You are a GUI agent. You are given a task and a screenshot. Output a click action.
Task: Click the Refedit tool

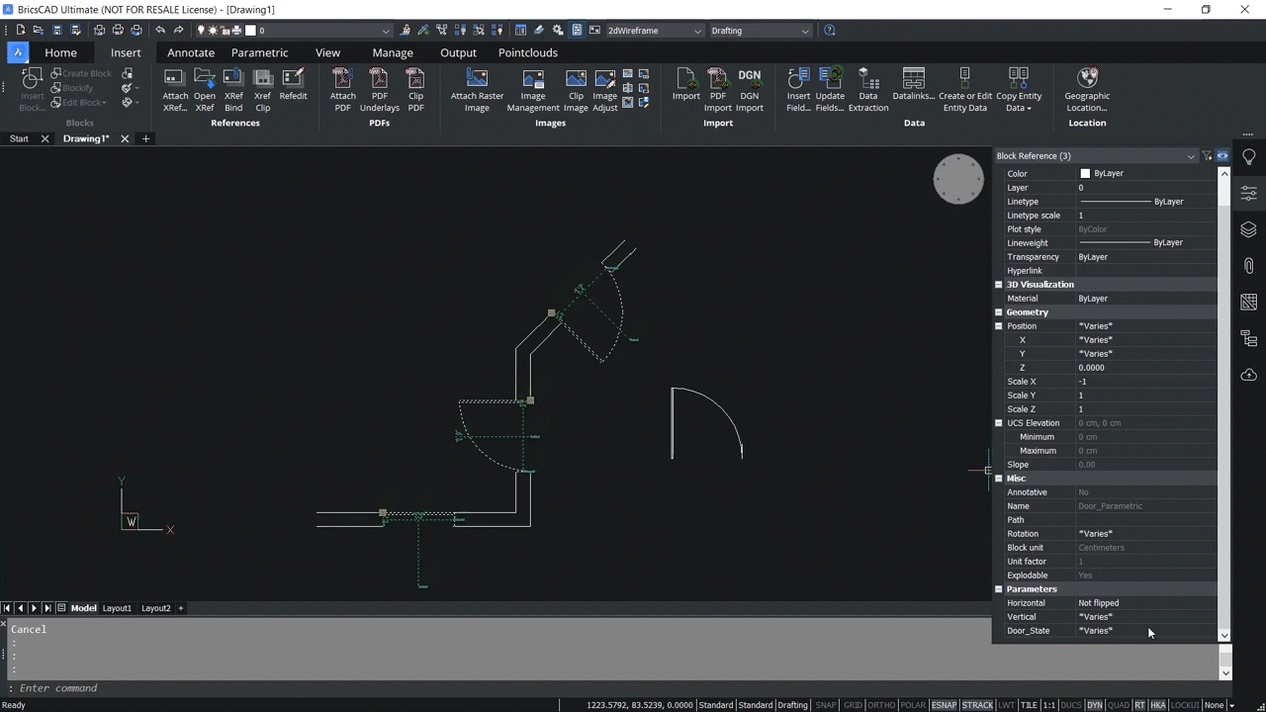[x=293, y=85]
